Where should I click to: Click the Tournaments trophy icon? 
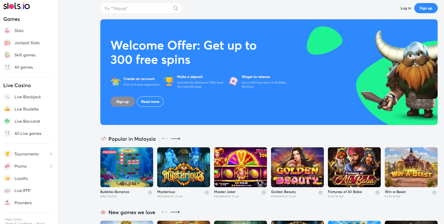coord(7,154)
